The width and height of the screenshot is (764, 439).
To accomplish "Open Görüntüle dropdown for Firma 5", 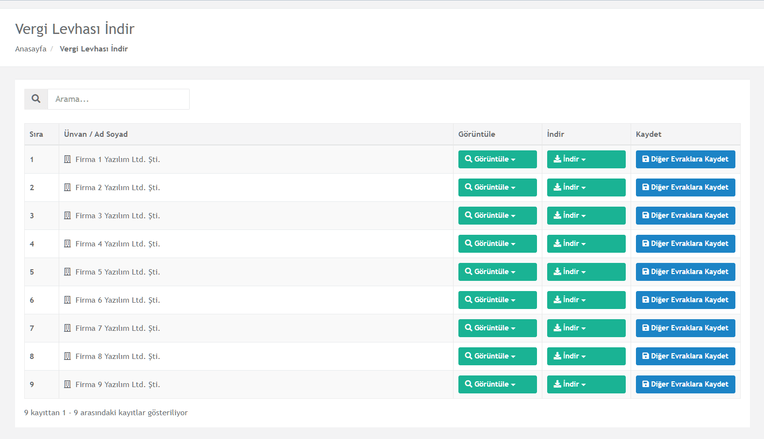I will (x=497, y=272).
